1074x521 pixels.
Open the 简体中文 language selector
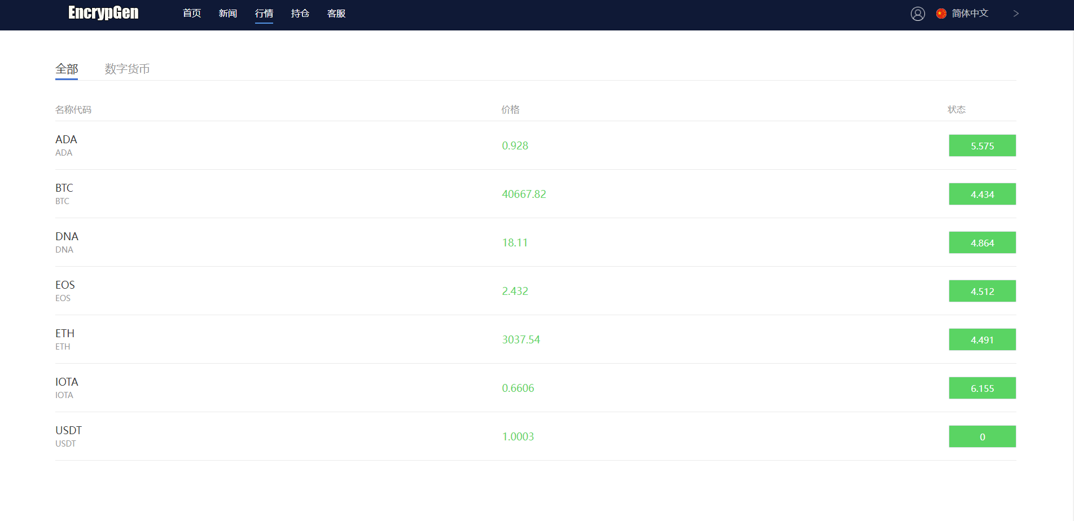point(970,14)
